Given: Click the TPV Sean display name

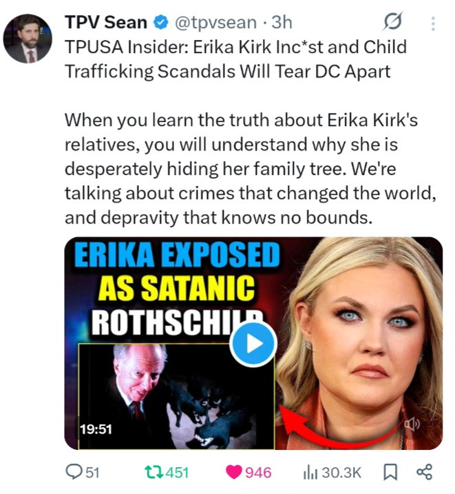Looking at the screenshot, I should click(106, 22).
